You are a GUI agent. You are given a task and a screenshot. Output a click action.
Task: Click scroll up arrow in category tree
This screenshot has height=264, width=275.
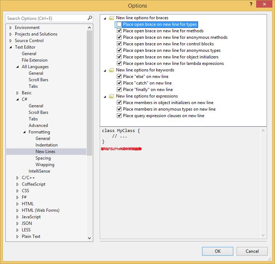(90, 28)
